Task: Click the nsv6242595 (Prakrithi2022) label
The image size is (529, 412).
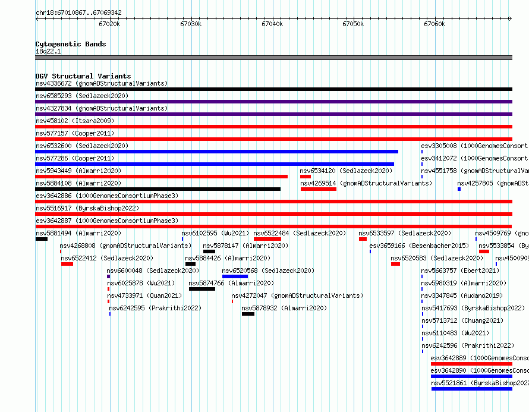Action: (x=155, y=308)
